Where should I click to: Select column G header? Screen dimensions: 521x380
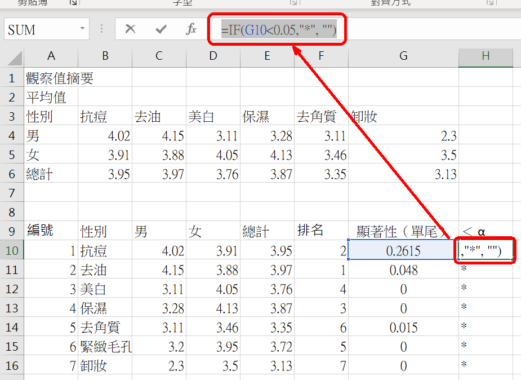pos(403,56)
